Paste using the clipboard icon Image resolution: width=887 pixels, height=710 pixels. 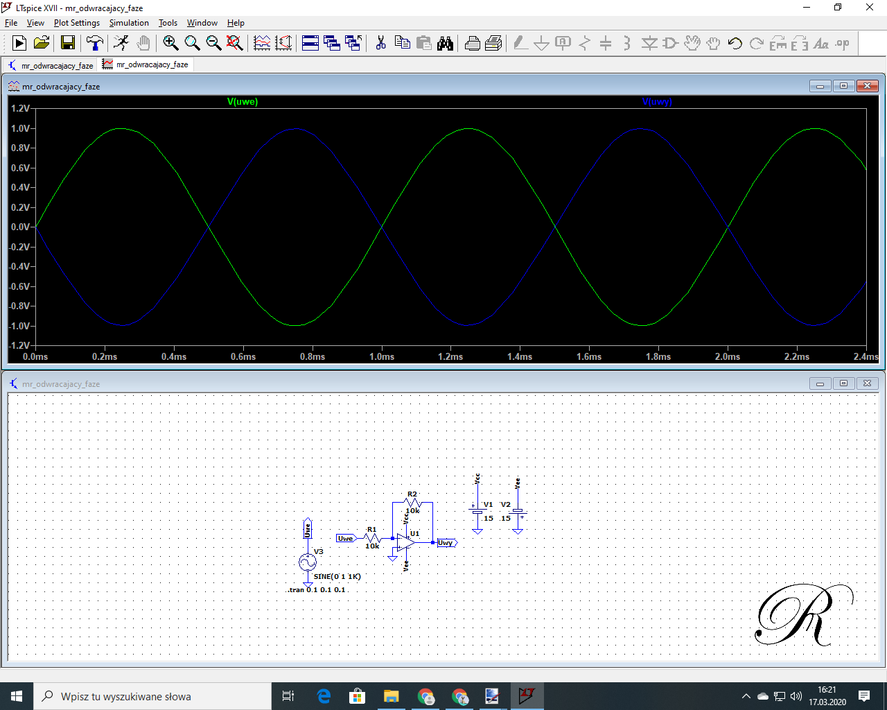424,43
